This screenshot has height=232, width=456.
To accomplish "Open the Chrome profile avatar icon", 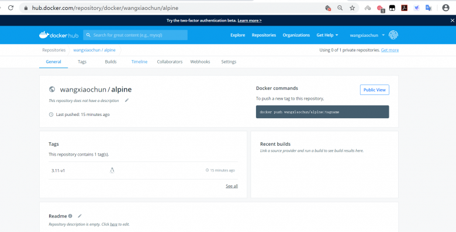I will point(445,8).
